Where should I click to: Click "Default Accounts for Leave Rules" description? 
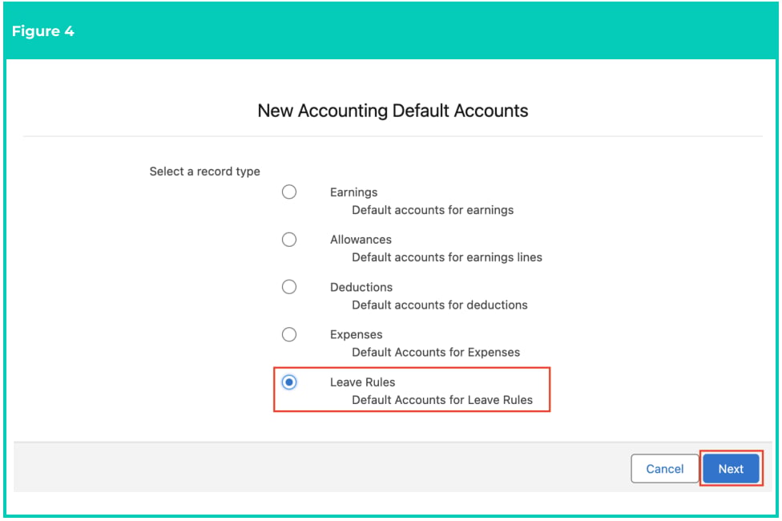pos(441,400)
